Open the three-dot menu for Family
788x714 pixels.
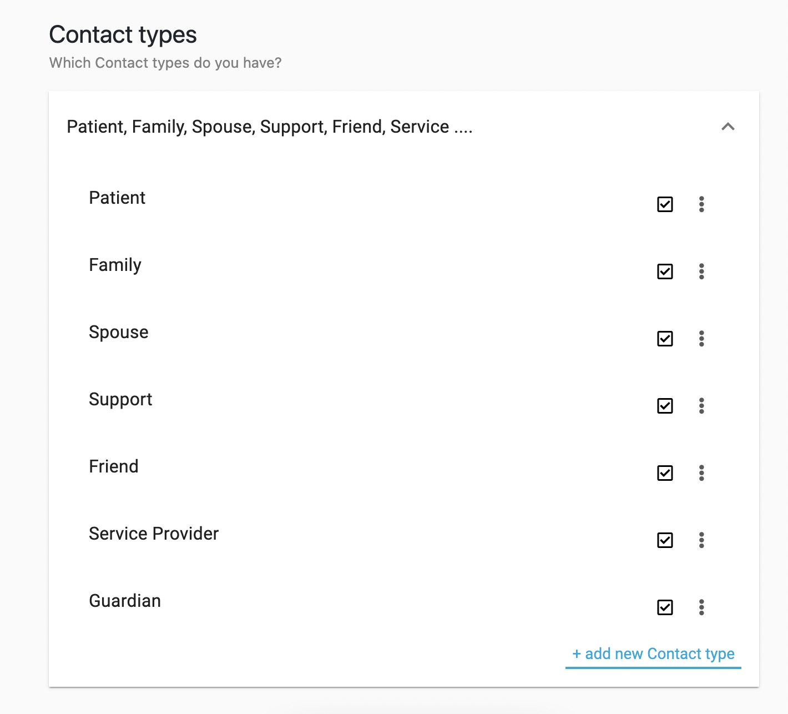pos(701,271)
